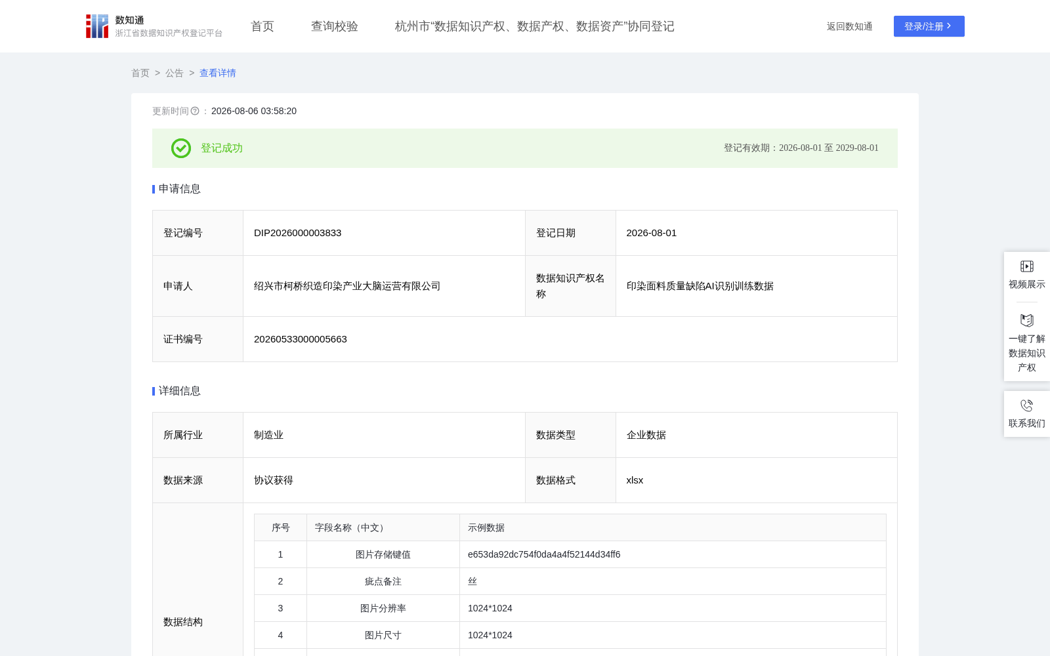1050x656 pixels.
Task: Click the 登录/注册 button
Action: [929, 26]
